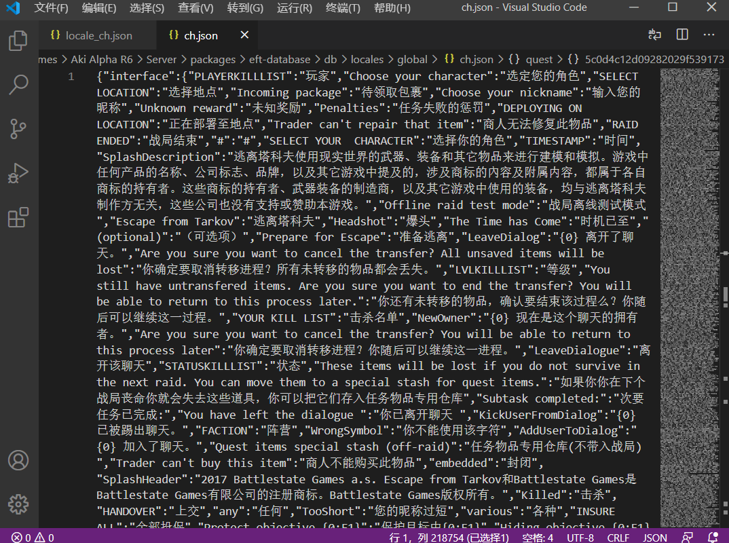Change language mode via JSON
Viewport: 729px width, 543px height.
point(654,538)
